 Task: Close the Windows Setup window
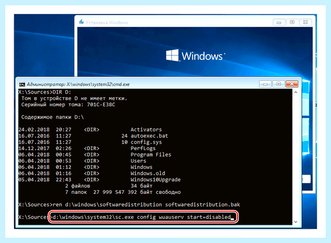(305, 22)
